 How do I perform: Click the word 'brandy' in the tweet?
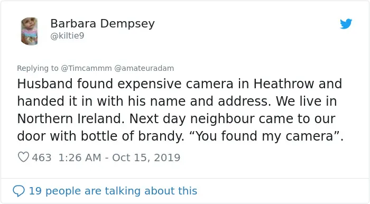tap(161, 136)
